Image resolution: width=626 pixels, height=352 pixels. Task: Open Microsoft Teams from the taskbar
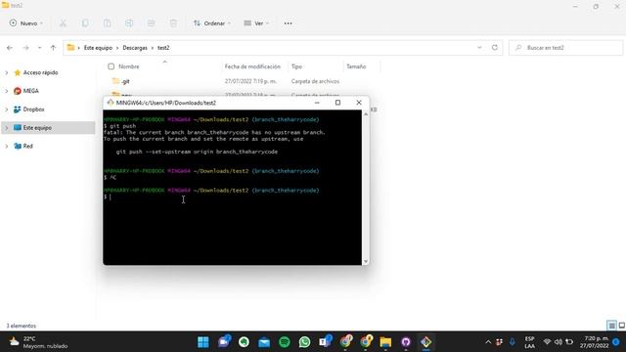[325, 342]
